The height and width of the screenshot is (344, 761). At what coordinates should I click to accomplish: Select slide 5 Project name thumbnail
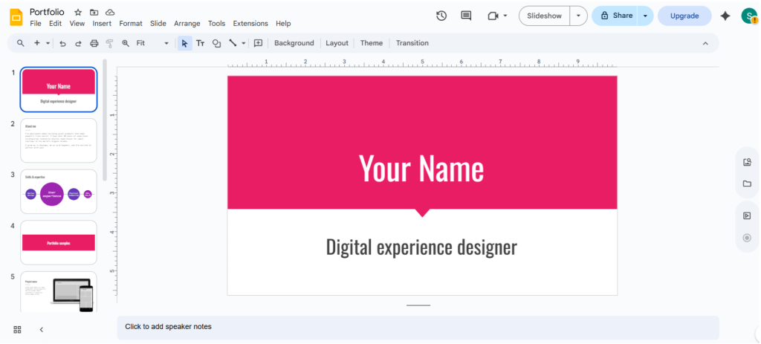tap(58, 292)
